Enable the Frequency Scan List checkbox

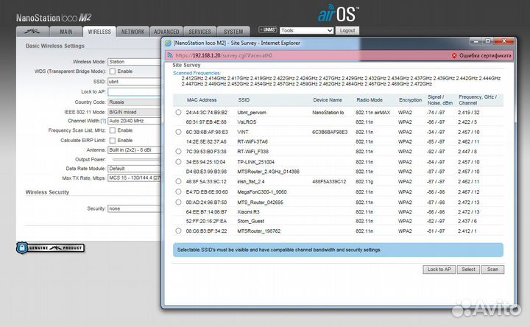point(111,130)
